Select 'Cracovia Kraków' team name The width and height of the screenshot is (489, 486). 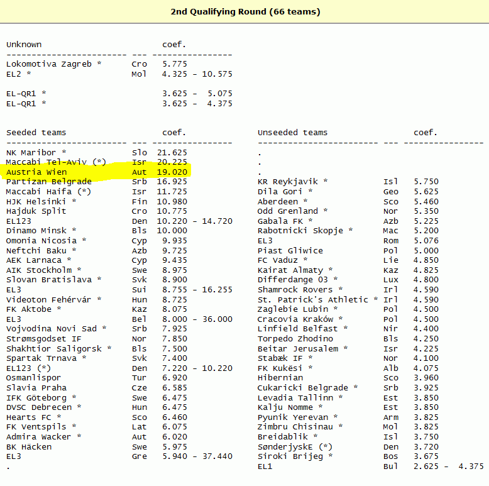[x=295, y=319]
